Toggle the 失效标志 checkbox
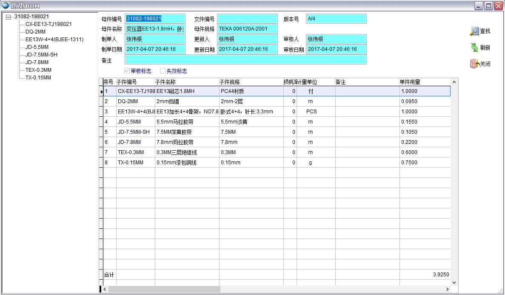Screen dimensions: 505x295 click(163, 71)
